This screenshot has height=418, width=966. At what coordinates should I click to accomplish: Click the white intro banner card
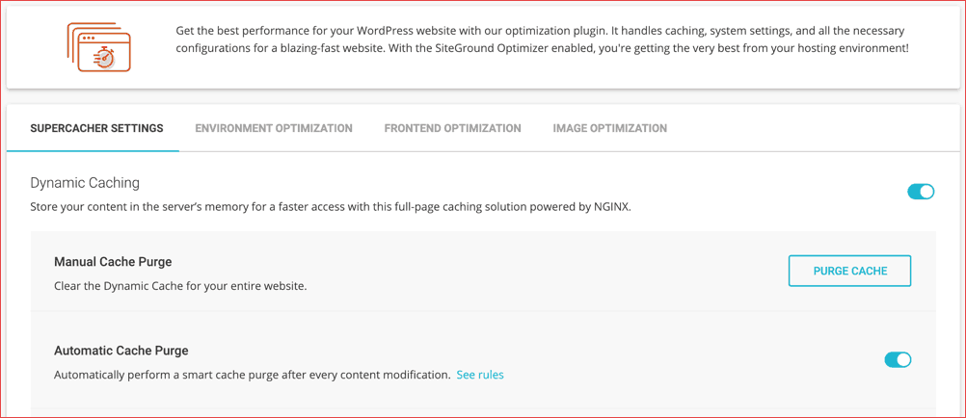[x=483, y=47]
